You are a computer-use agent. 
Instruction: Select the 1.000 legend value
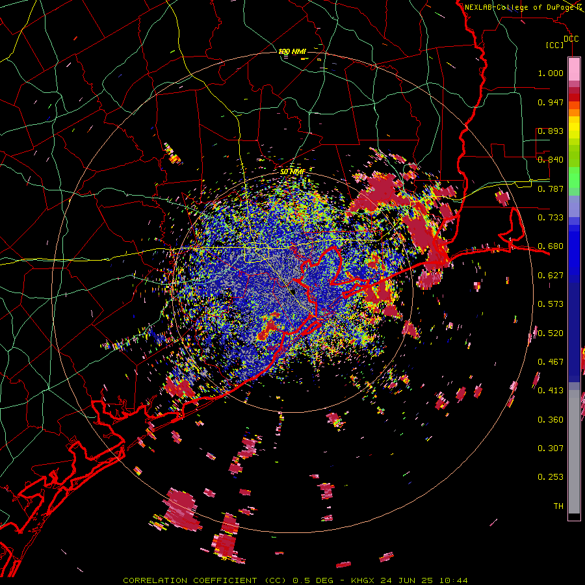pos(551,73)
